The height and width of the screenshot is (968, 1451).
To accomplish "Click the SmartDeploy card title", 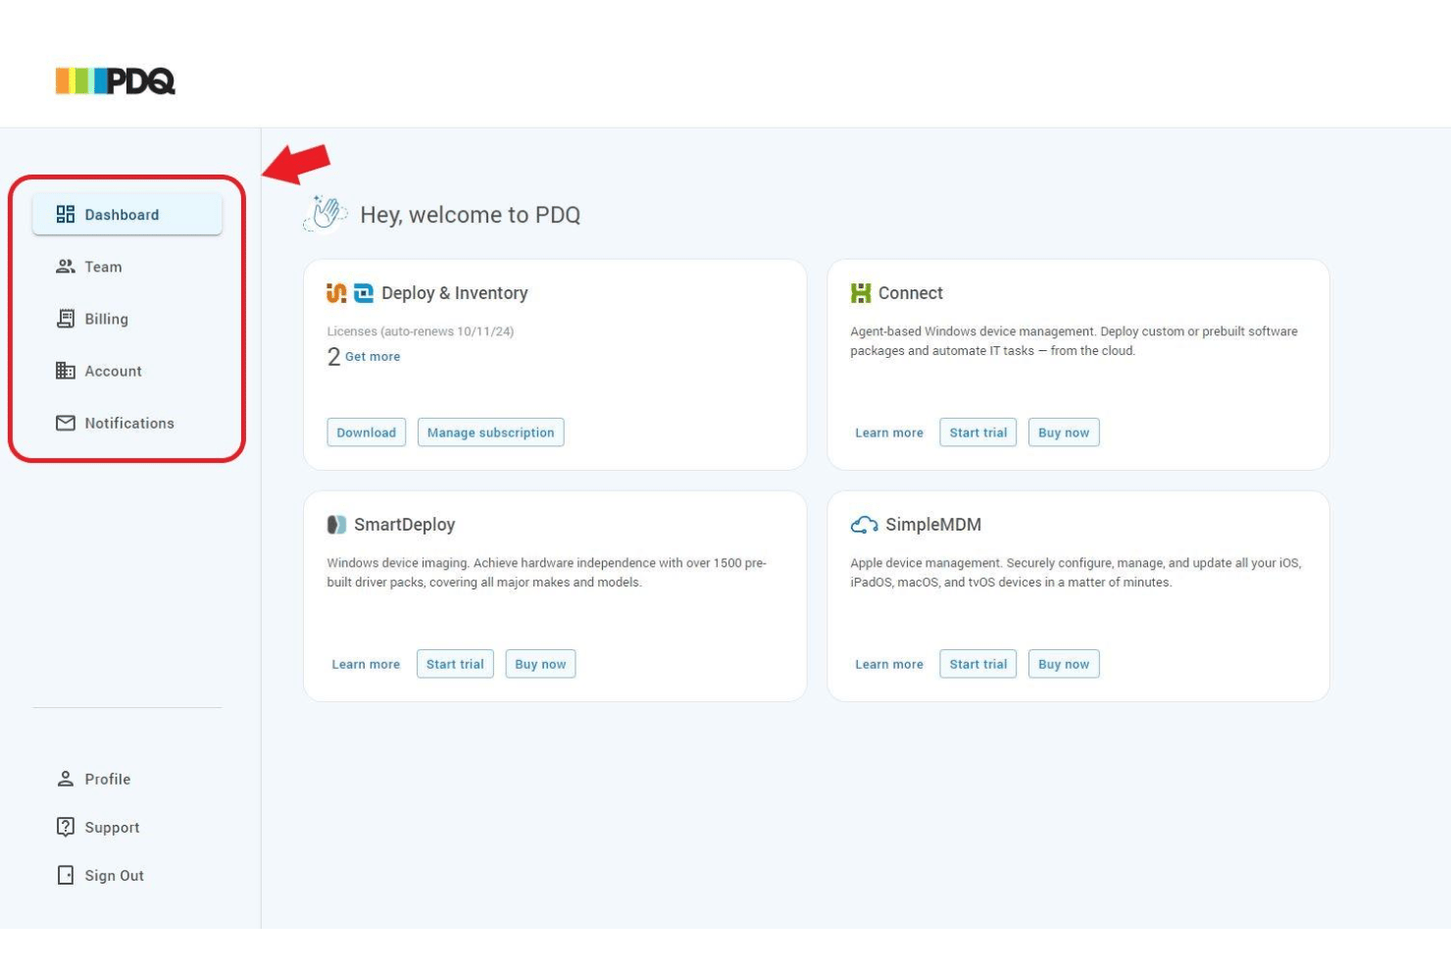I will tap(405, 525).
